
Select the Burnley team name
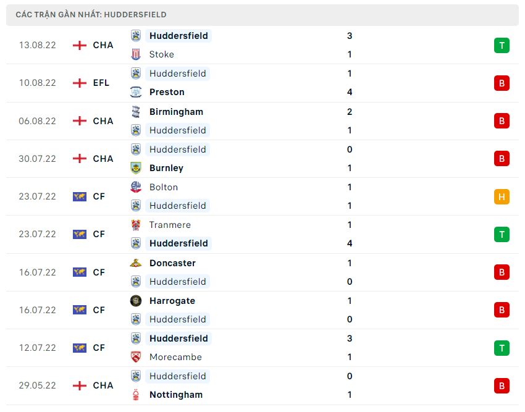click(x=166, y=168)
